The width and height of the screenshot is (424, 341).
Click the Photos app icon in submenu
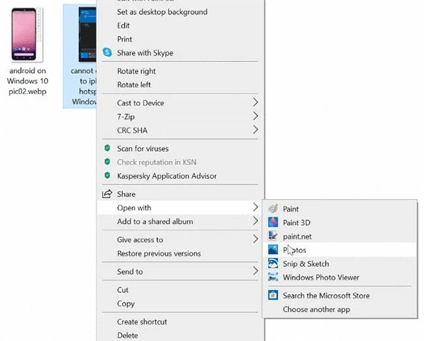[273, 250]
